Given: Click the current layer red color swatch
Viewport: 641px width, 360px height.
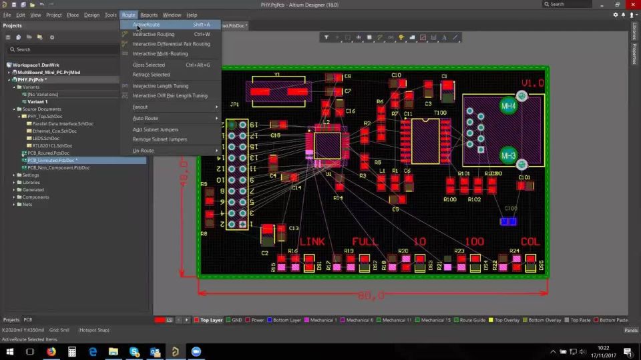Looking at the screenshot, I should [x=160, y=320].
